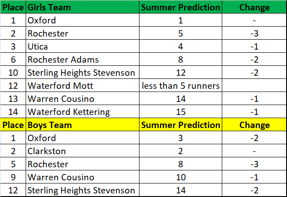Click 'Sterling Heights Stevenson' in the girls section

pos(81,73)
